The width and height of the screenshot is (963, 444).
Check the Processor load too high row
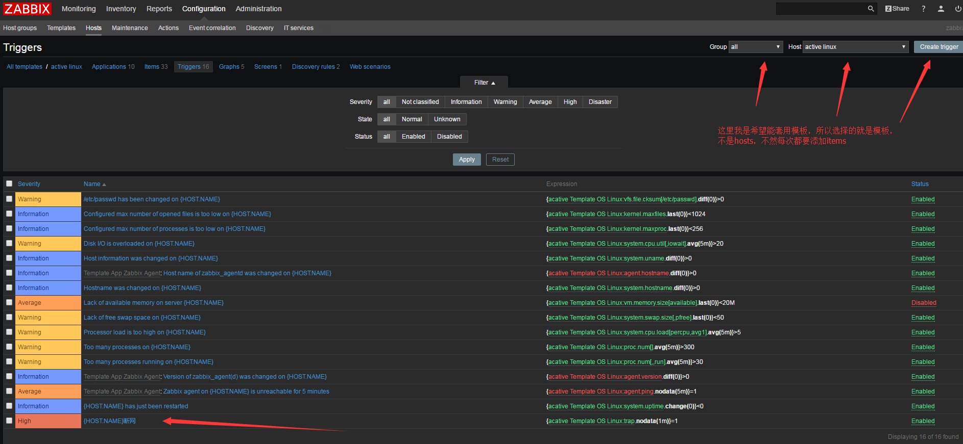(x=9, y=332)
